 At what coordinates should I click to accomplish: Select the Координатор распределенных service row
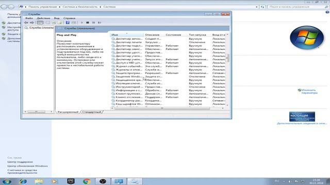point(168,101)
